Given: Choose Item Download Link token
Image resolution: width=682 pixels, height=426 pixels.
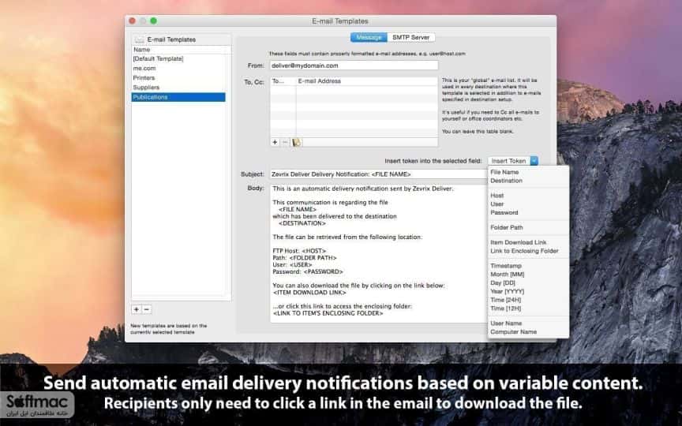Looking at the screenshot, I should coord(519,242).
